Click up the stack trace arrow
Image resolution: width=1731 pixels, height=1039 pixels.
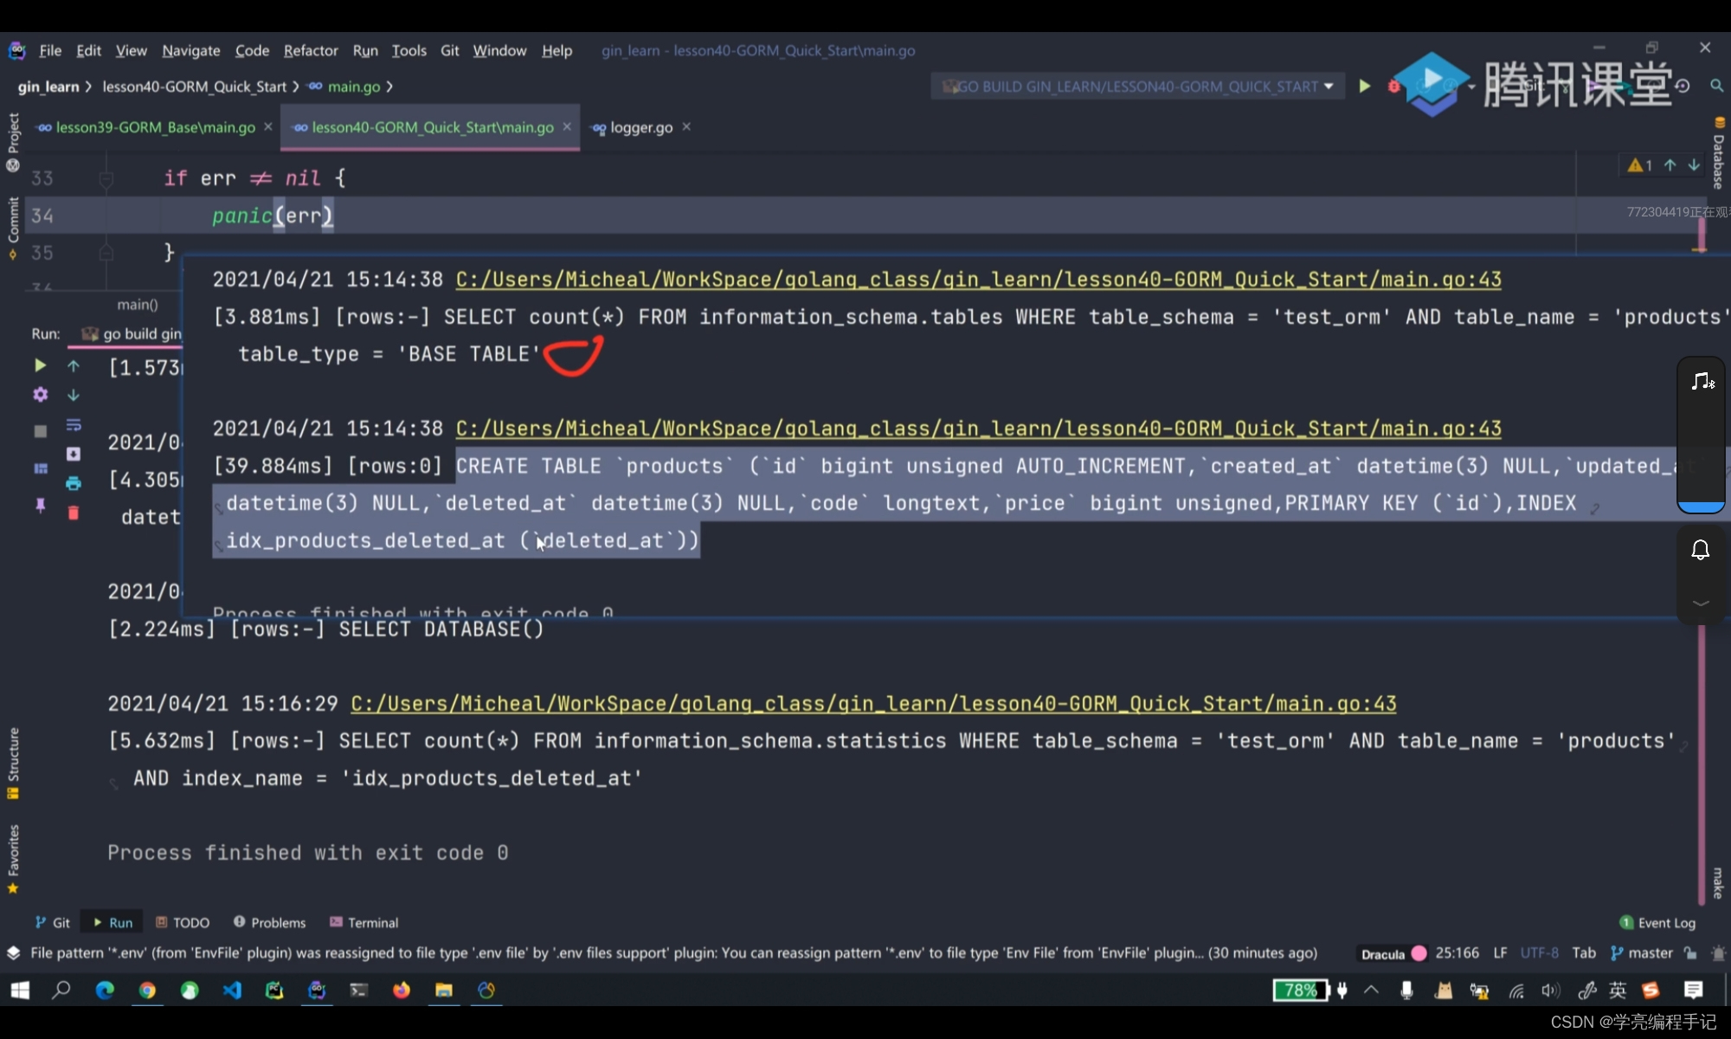(74, 366)
